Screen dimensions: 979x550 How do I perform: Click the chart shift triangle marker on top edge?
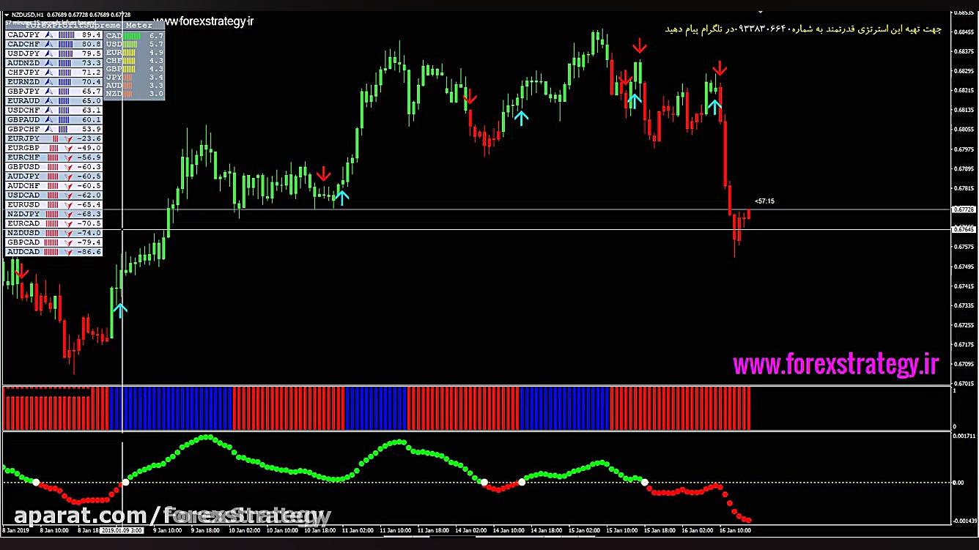[x=761, y=12]
